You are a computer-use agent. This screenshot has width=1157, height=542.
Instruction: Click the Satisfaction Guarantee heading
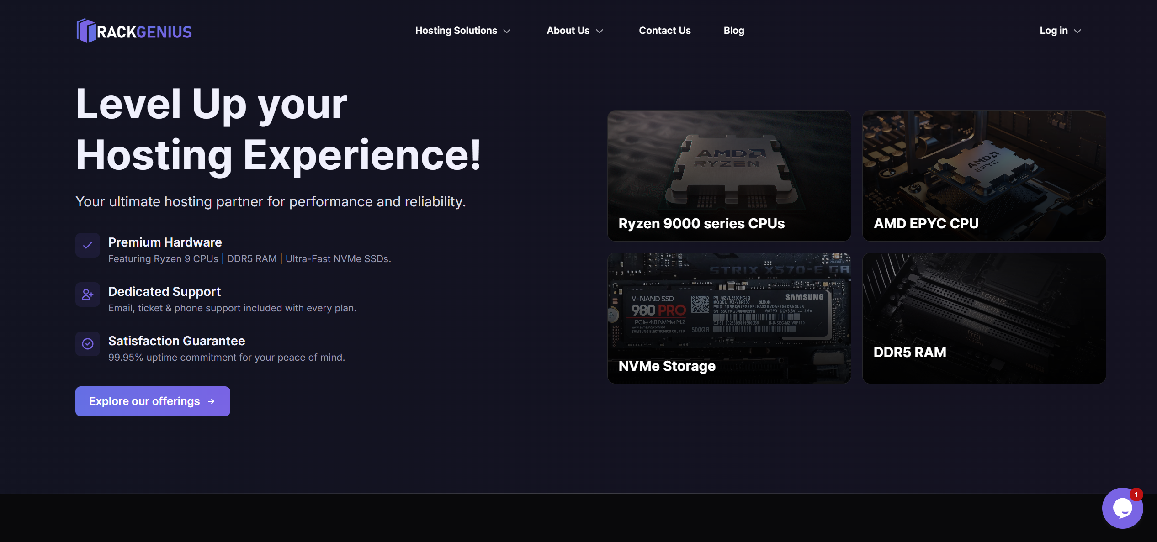(x=176, y=341)
